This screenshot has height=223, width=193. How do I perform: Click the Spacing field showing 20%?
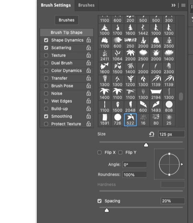point(173,201)
